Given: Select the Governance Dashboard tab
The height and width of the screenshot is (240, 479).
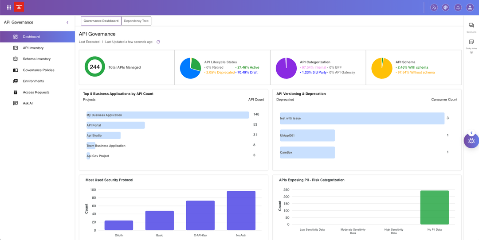Looking at the screenshot, I should (x=101, y=21).
